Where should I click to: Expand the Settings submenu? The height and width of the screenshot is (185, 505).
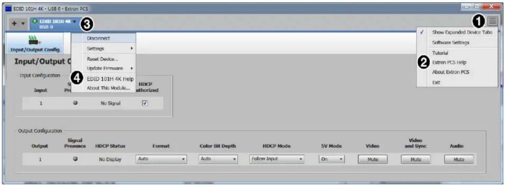coord(104,49)
